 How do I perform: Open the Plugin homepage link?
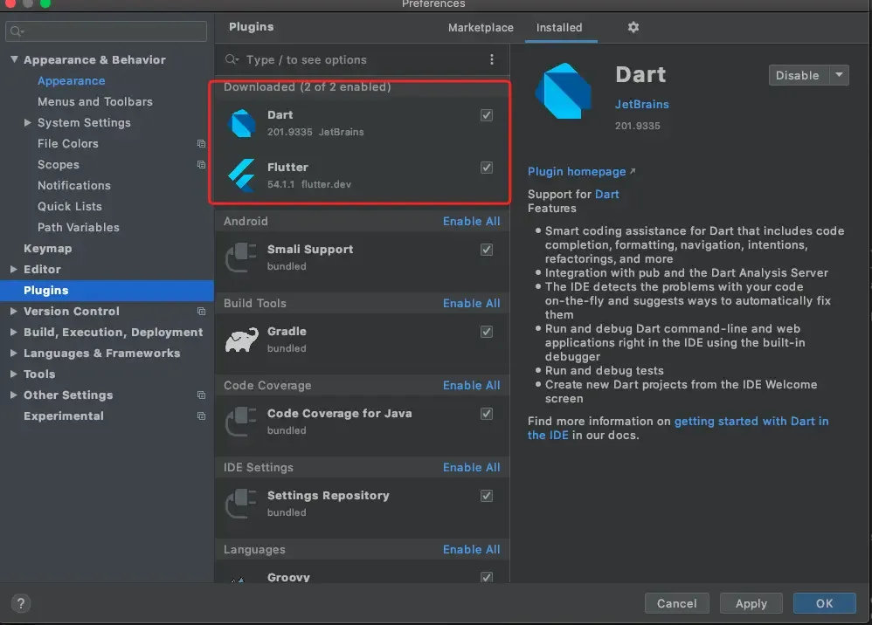[577, 172]
